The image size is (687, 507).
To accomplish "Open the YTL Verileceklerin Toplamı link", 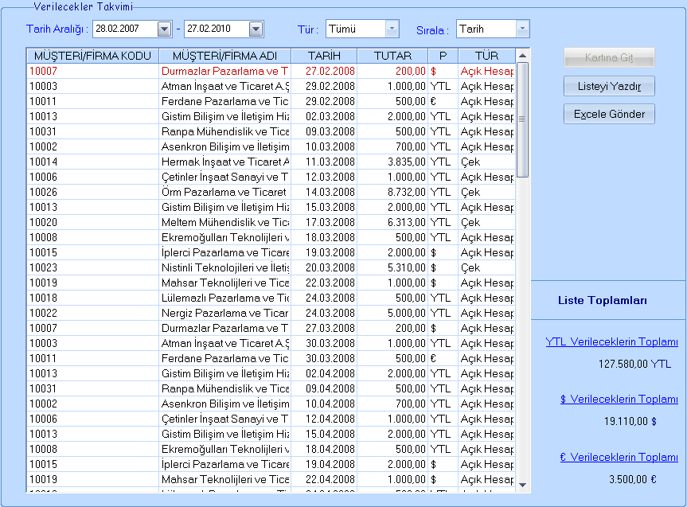I will [611, 341].
